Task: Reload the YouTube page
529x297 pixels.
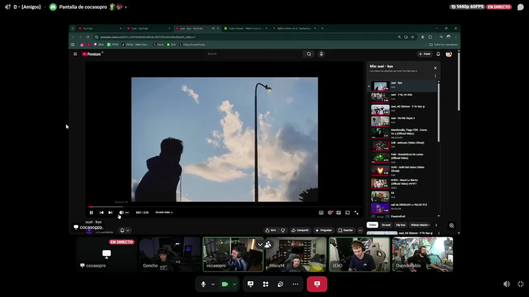Action: [88, 37]
